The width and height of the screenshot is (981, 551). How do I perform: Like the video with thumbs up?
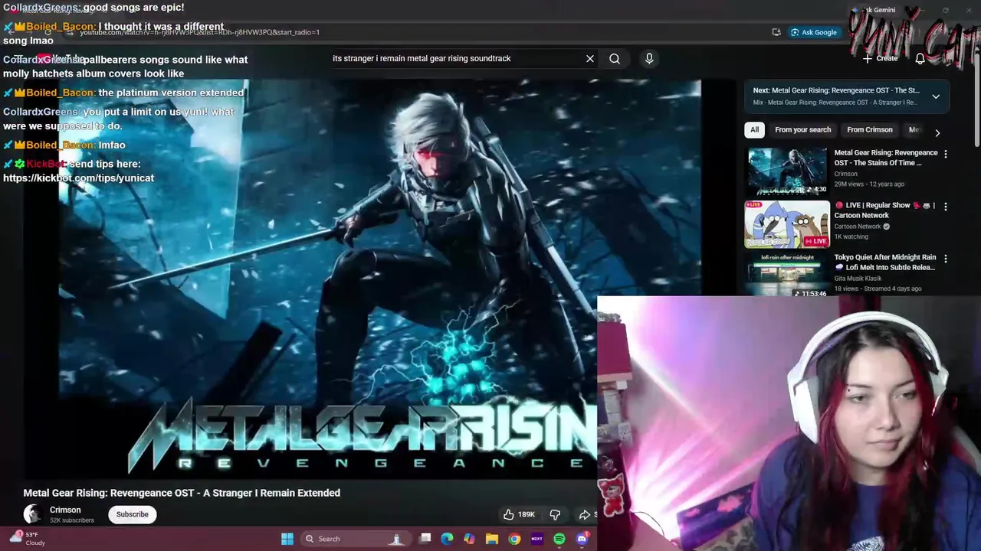click(508, 514)
